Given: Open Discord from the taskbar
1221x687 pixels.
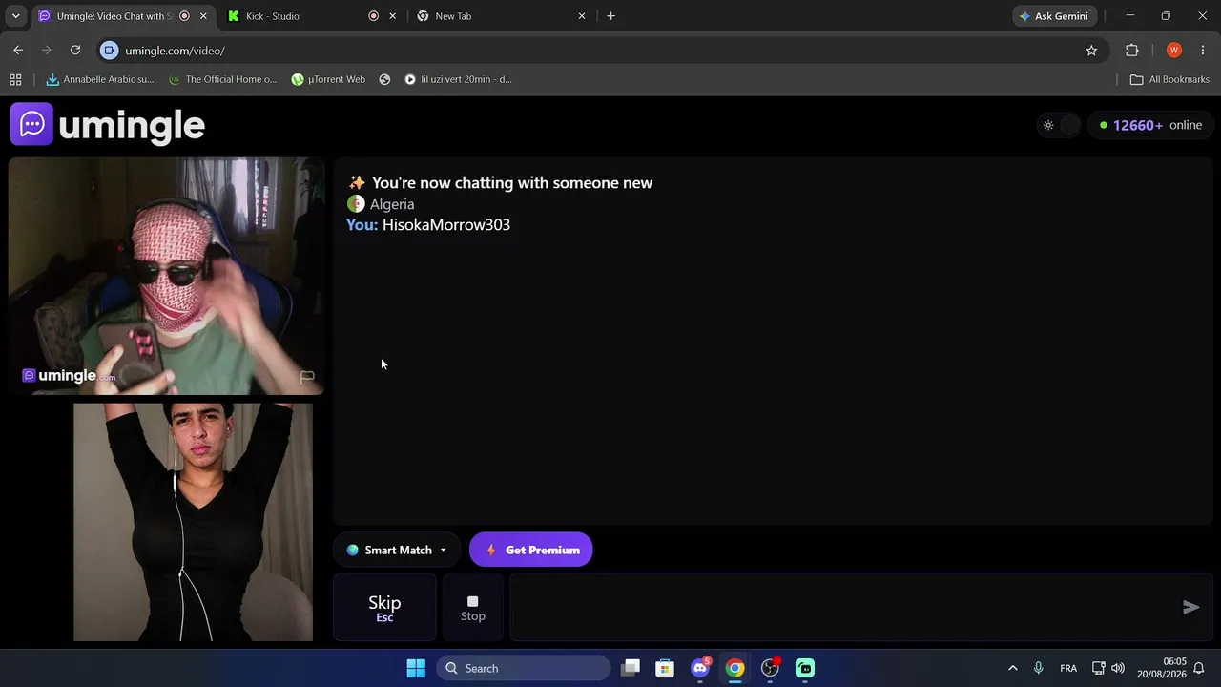Looking at the screenshot, I should 700,668.
